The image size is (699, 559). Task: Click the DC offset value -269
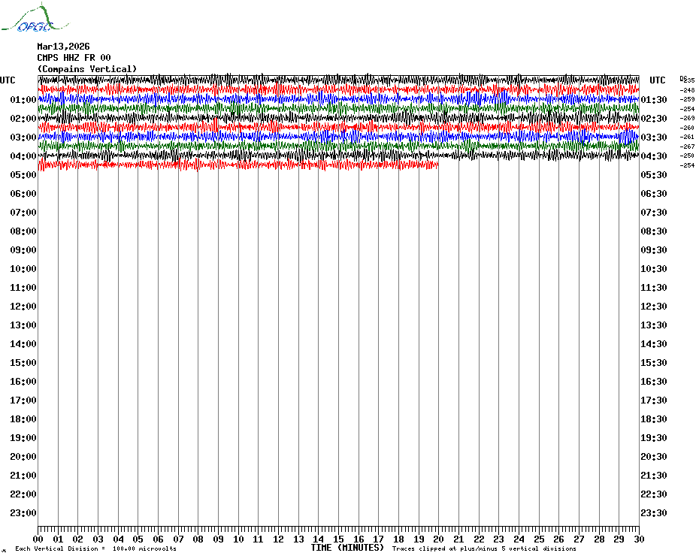point(687,118)
